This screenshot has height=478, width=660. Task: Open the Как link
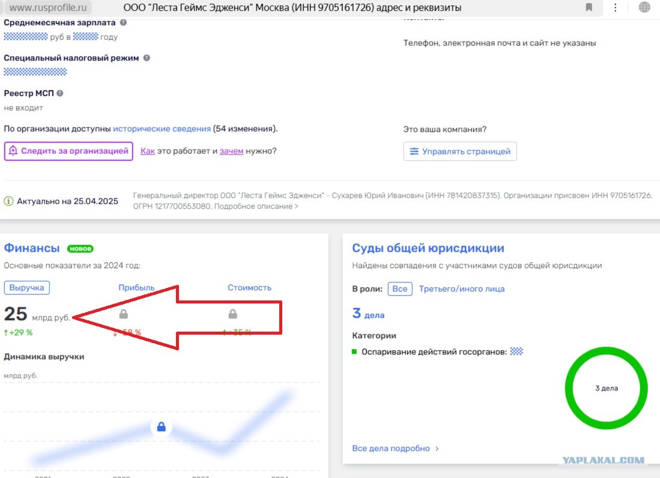[x=148, y=151]
